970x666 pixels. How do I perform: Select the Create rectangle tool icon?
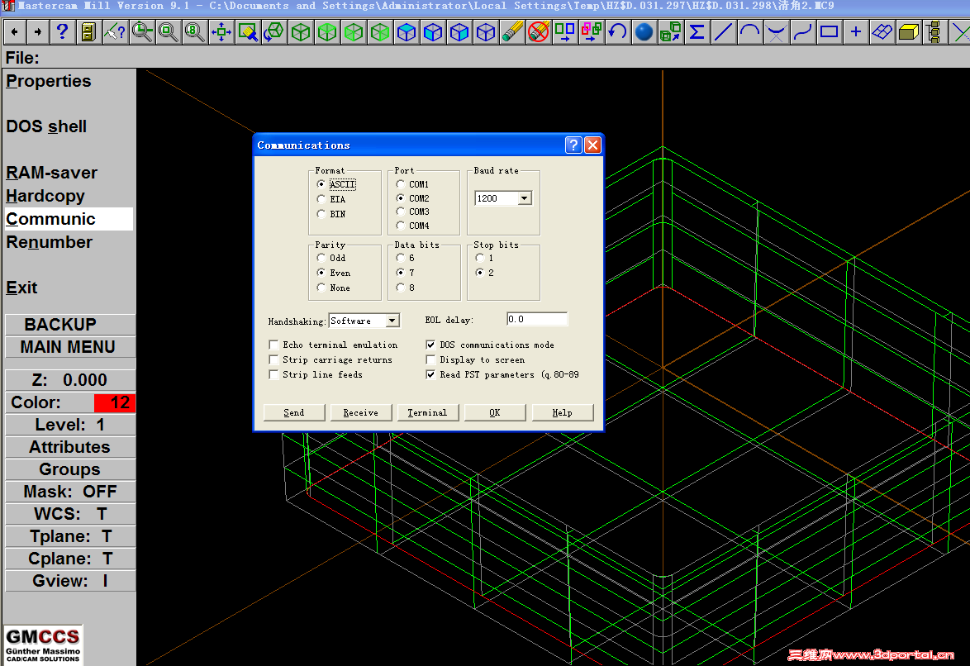pyautogui.click(x=829, y=31)
